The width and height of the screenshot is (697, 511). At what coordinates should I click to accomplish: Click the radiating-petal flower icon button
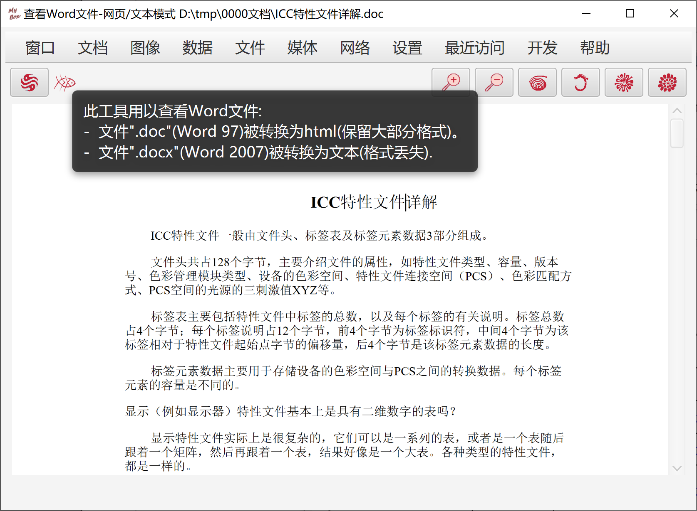tap(624, 82)
